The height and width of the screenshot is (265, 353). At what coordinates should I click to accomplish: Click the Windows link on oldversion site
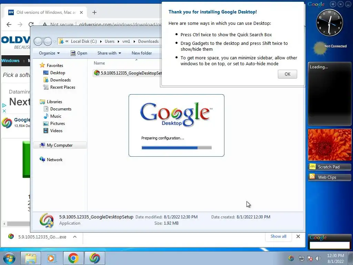[x=10, y=61]
